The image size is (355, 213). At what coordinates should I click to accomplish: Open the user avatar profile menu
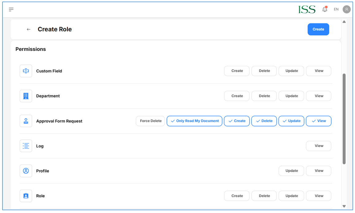346,10
